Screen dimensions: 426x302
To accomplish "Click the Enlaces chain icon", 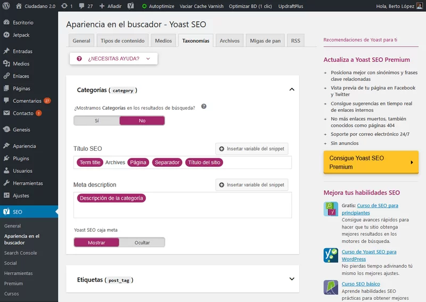I will [x=6, y=76].
